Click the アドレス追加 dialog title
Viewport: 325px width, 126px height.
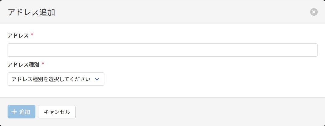point(31,12)
